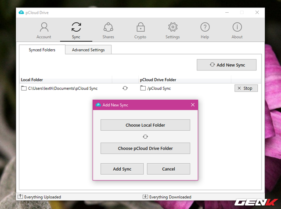Click the folder icon beside /pCloud Sync
Image resolution: width=281 pixels, height=209 pixels.
(x=143, y=88)
